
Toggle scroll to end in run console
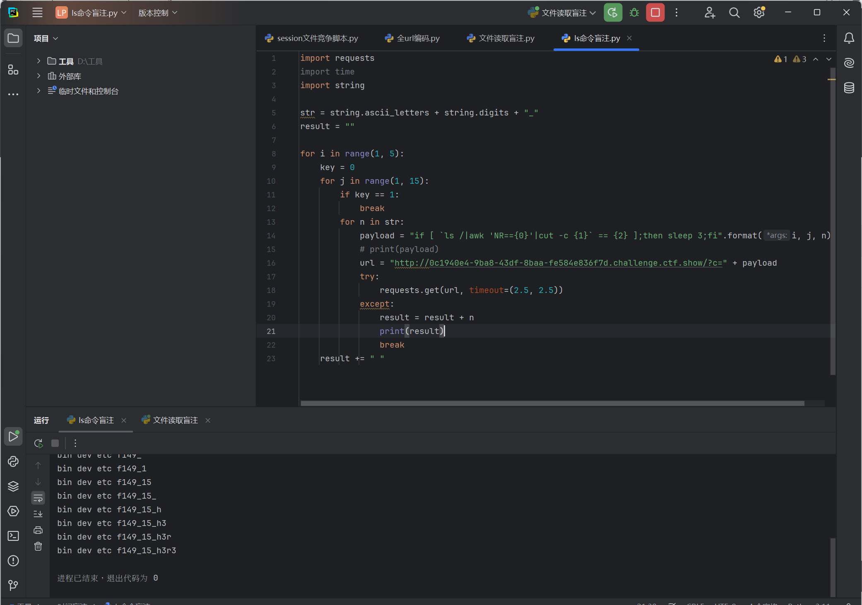[x=38, y=514]
